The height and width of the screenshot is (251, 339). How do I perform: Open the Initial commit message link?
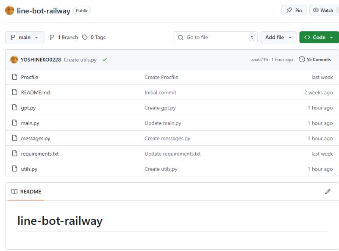point(161,92)
